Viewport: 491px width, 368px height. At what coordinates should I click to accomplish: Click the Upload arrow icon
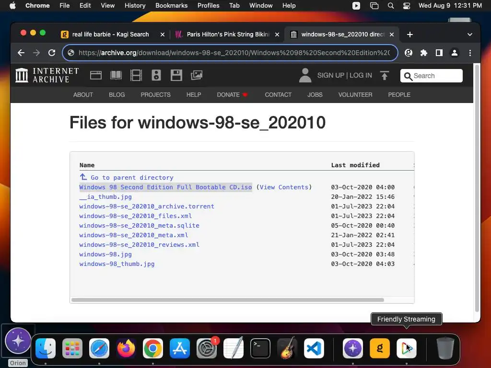click(x=385, y=75)
